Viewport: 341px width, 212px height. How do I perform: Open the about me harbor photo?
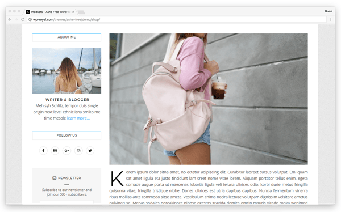66,71
